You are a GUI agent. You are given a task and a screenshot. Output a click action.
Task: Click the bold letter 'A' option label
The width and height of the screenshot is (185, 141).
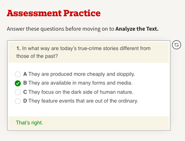(x=25, y=74)
